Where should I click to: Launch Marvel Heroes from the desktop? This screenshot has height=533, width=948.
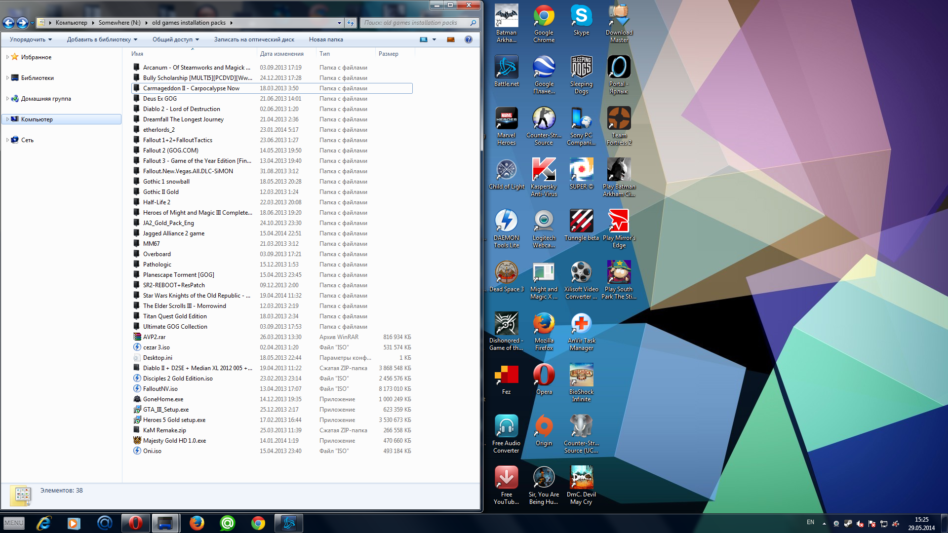[506, 126]
